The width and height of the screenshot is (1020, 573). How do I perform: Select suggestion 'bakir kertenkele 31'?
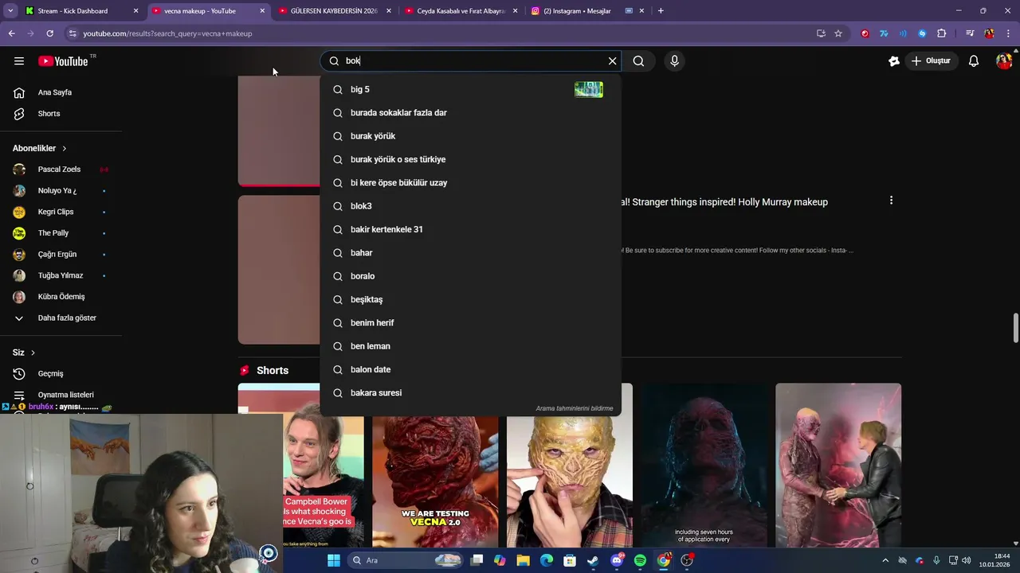470,230
